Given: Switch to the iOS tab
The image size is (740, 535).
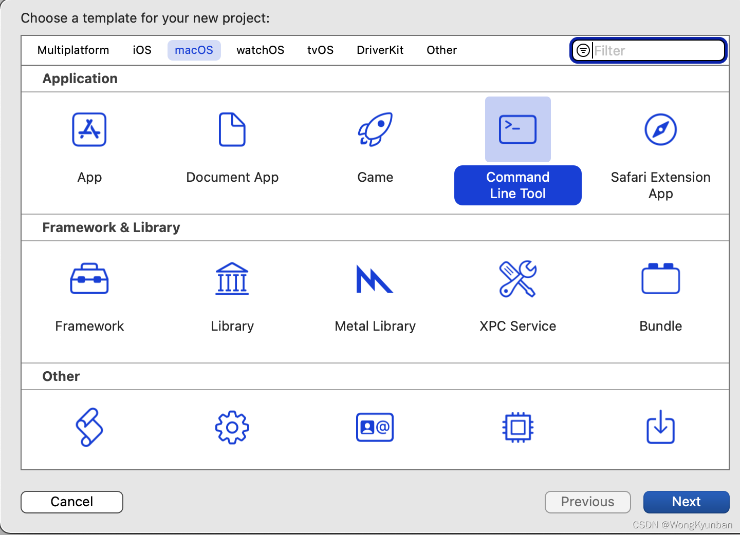Looking at the screenshot, I should pos(142,50).
